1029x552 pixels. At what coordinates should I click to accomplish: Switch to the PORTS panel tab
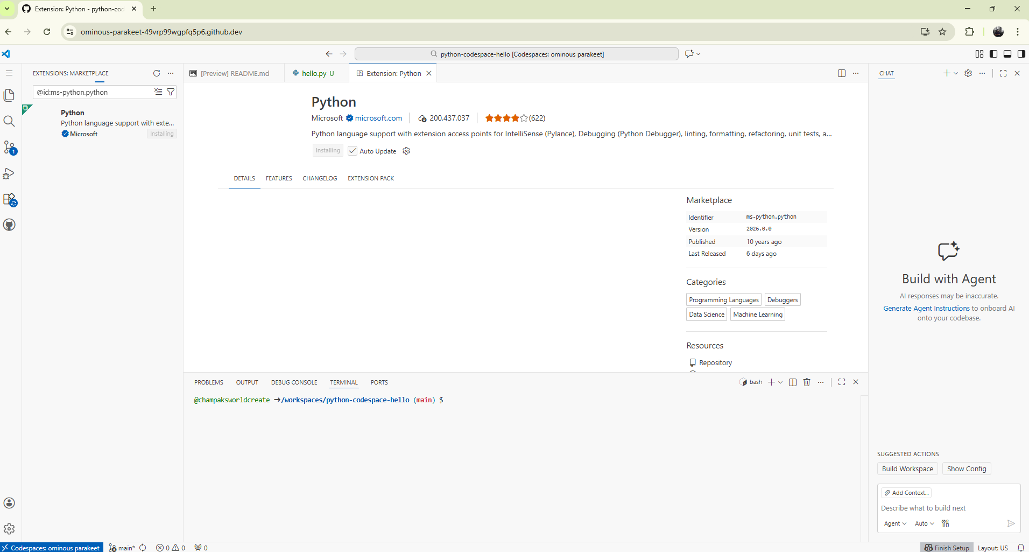[x=379, y=382]
